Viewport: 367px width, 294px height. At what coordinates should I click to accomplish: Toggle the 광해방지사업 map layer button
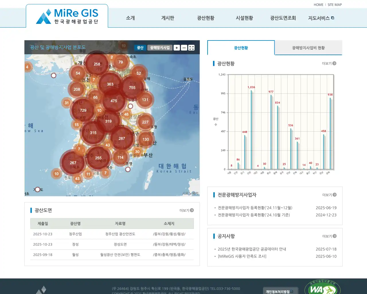pos(160,48)
